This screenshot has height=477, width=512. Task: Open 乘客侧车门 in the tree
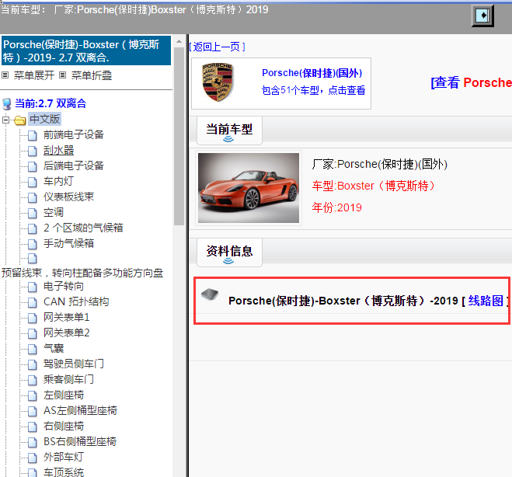coord(68,379)
